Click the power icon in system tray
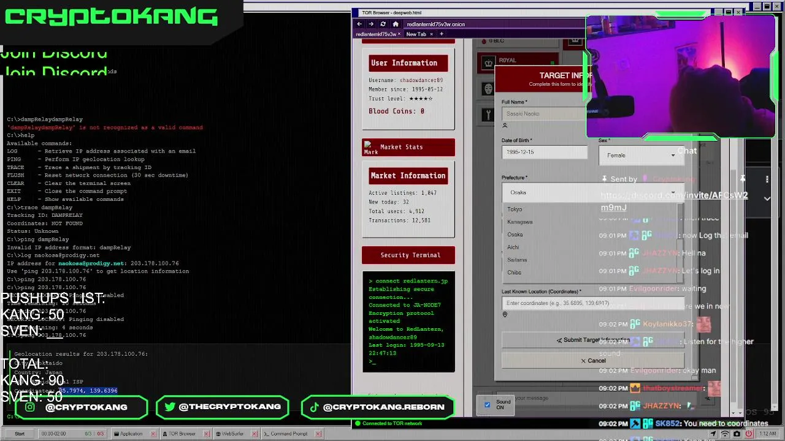The width and height of the screenshot is (785, 441). pos(749,434)
